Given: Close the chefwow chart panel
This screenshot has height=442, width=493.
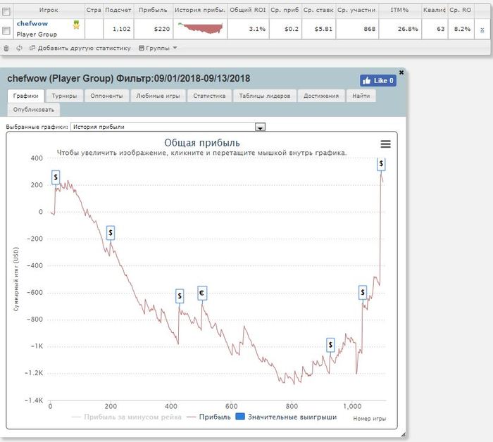Looking at the screenshot, I should click(x=401, y=72).
